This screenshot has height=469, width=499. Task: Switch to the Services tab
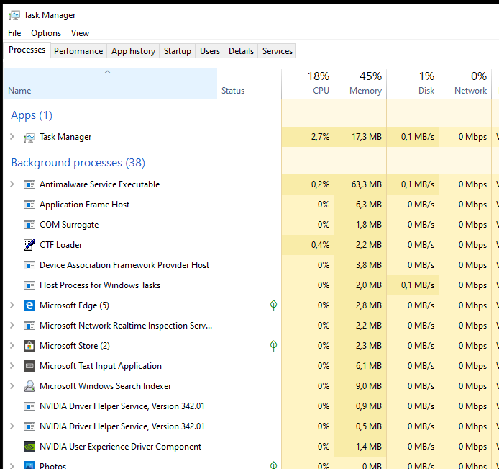pyautogui.click(x=278, y=51)
